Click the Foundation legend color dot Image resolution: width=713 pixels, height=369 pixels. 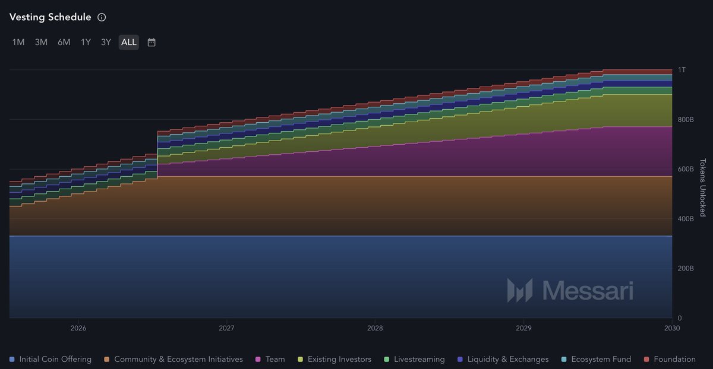click(x=646, y=359)
